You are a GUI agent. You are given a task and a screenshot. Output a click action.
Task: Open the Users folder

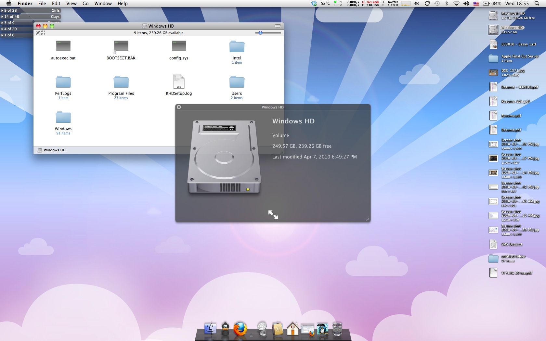point(237,82)
